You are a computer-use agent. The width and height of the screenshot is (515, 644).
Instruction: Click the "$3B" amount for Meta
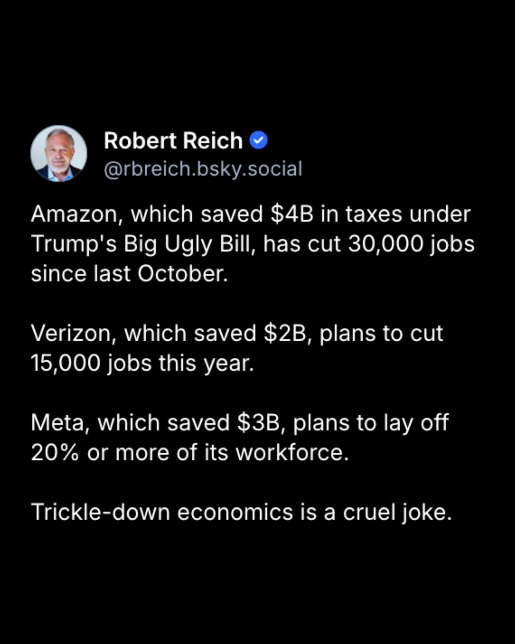(x=258, y=423)
